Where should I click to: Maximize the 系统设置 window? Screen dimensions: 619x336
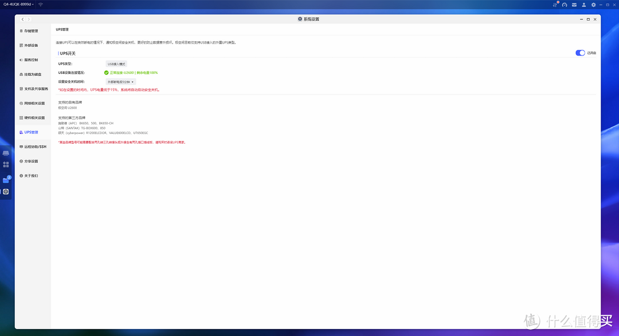[588, 19]
